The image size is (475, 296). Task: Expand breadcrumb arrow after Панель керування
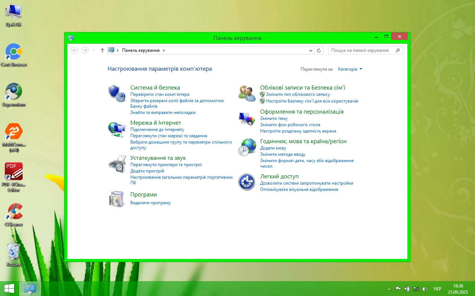164,50
